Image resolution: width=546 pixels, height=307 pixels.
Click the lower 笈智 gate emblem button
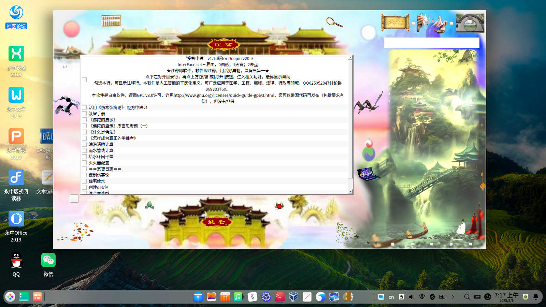217,222
